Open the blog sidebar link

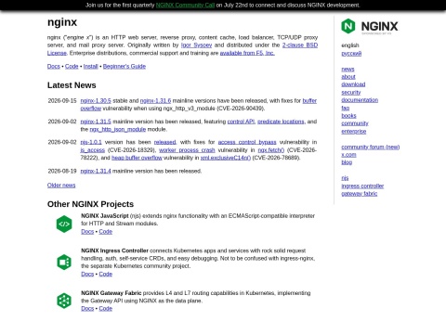click(347, 162)
